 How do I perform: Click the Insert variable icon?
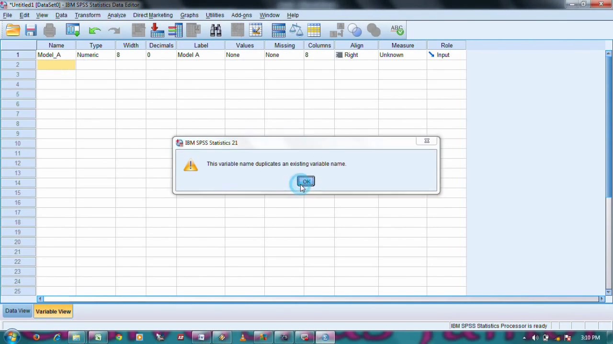coord(256,31)
